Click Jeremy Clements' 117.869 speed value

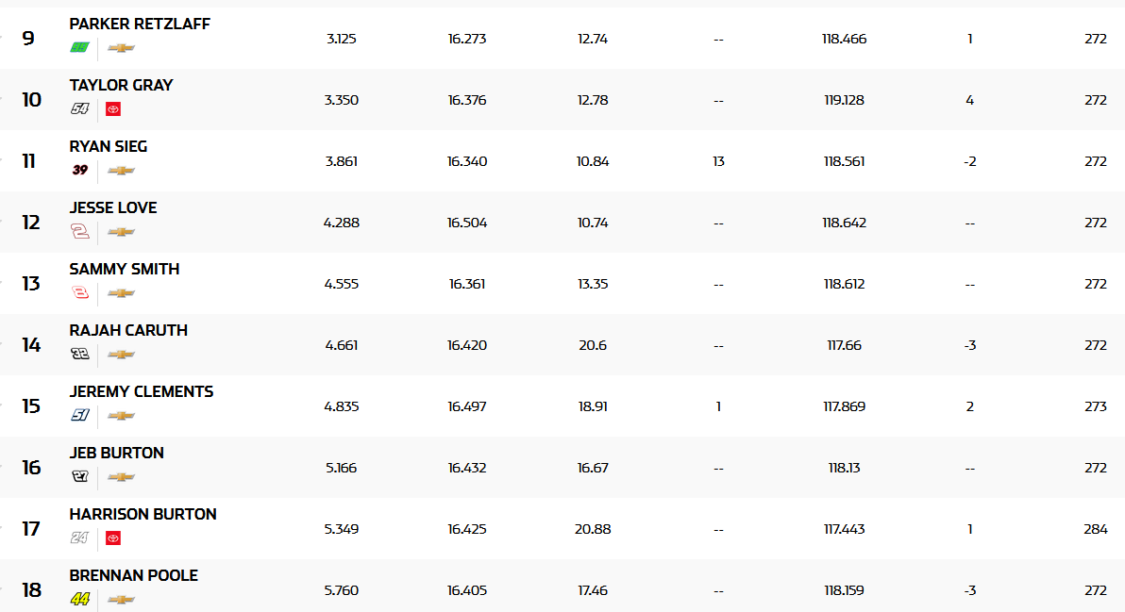(844, 406)
